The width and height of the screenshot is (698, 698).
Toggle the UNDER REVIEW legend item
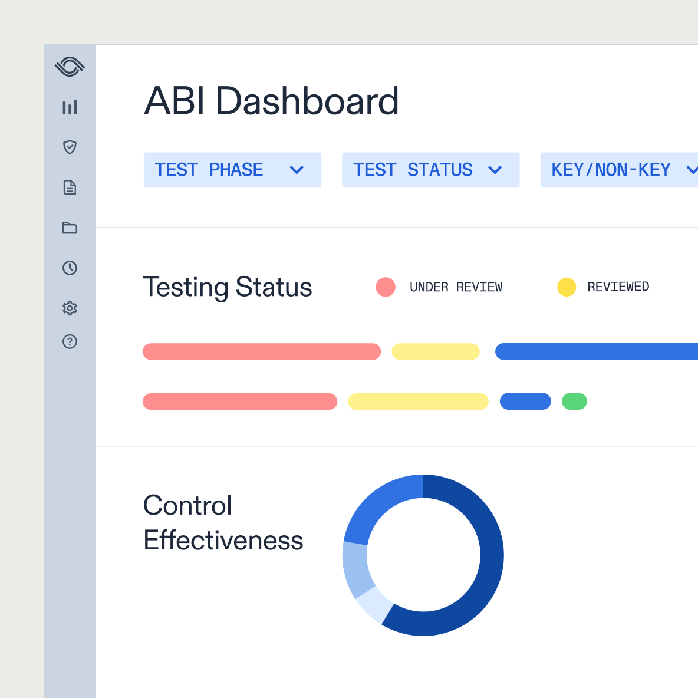click(456, 287)
